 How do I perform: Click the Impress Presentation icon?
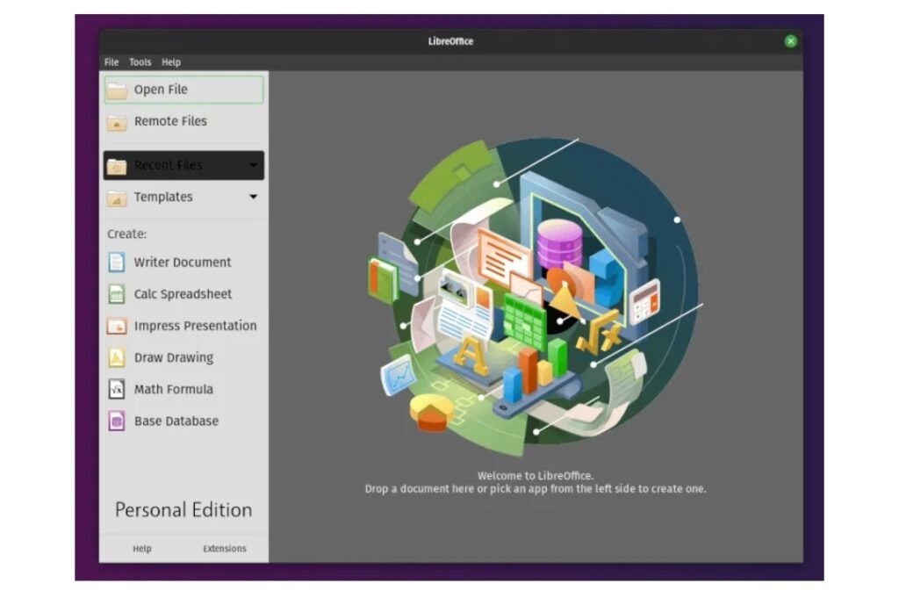click(x=117, y=326)
